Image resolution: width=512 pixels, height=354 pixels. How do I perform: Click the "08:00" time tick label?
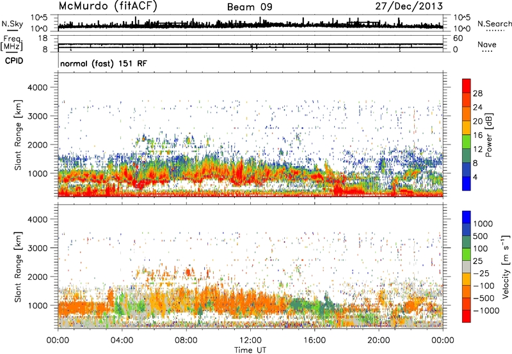pyautogui.click(x=186, y=341)
